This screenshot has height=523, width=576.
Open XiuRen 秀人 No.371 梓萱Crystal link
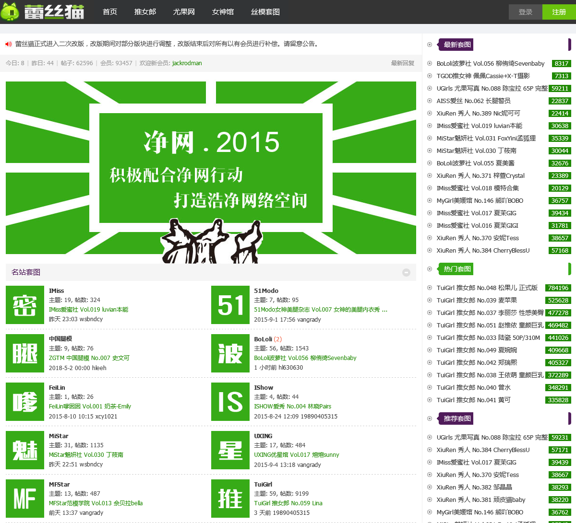pos(480,175)
